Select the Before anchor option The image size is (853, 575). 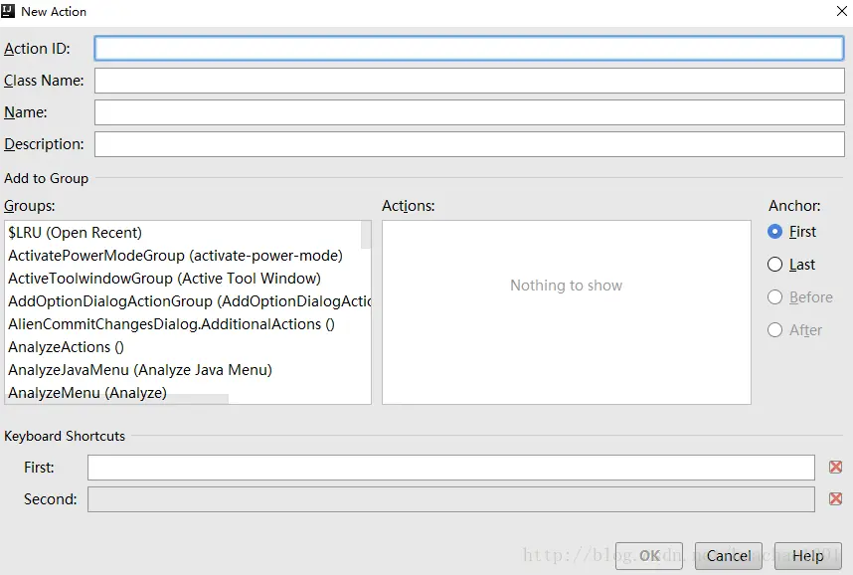click(800, 297)
